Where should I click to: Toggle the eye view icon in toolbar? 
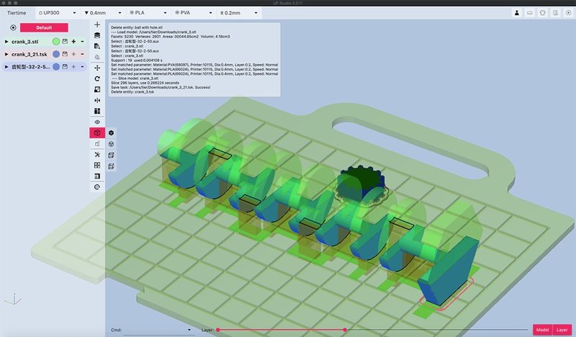tap(97, 122)
